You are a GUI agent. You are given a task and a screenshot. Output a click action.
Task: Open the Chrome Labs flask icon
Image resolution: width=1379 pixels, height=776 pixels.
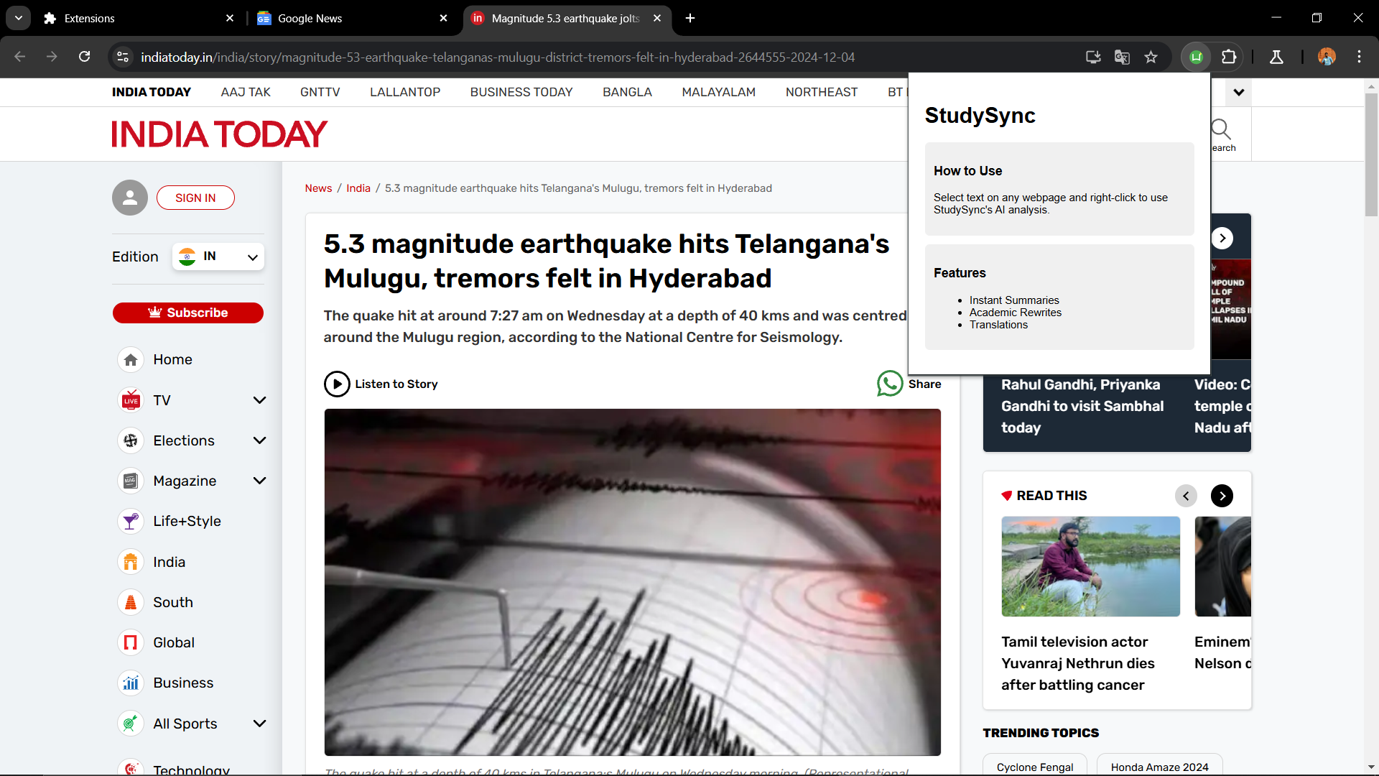click(x=1276, y=57)
